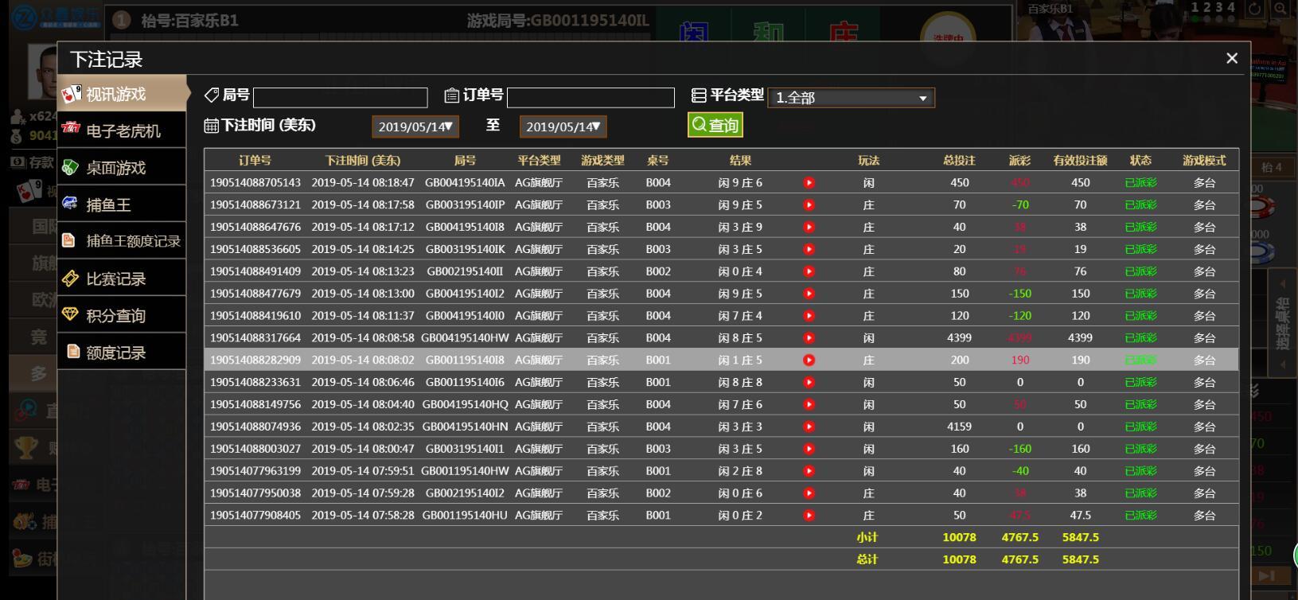Select 比赛记录 match records tab

(122, 279)
